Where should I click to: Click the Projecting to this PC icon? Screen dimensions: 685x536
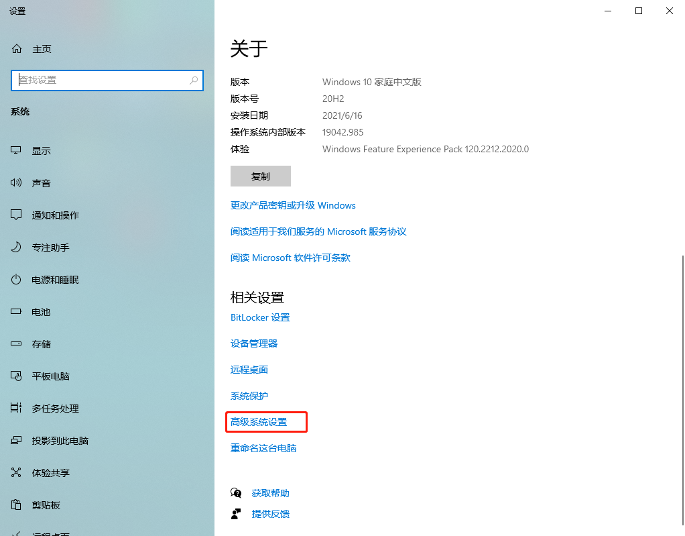pyautogui.click(x=15, y=440)
